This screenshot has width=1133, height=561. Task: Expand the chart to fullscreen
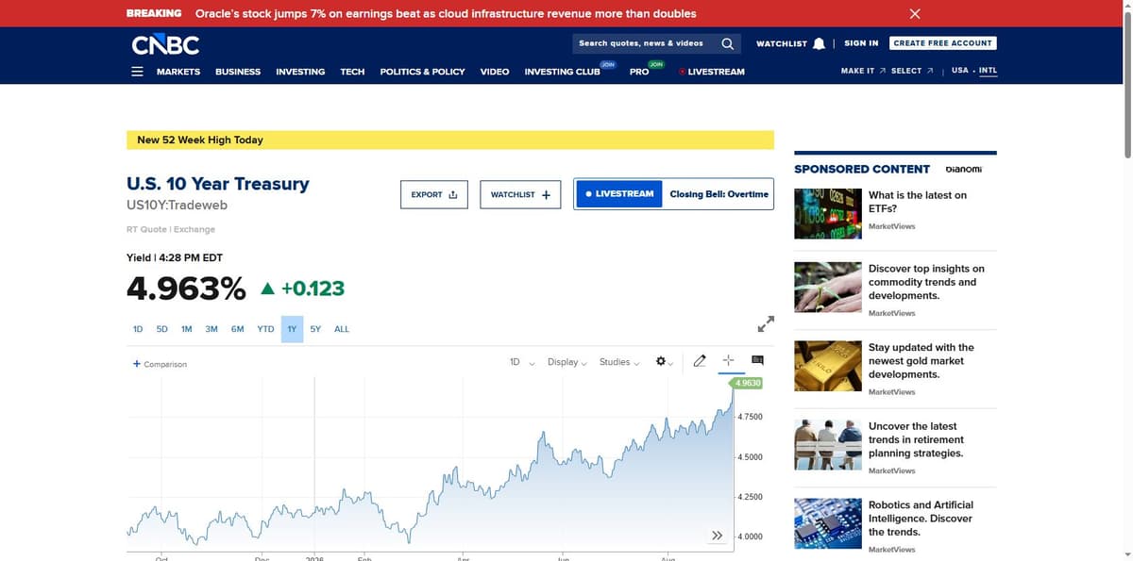(766, 323)
